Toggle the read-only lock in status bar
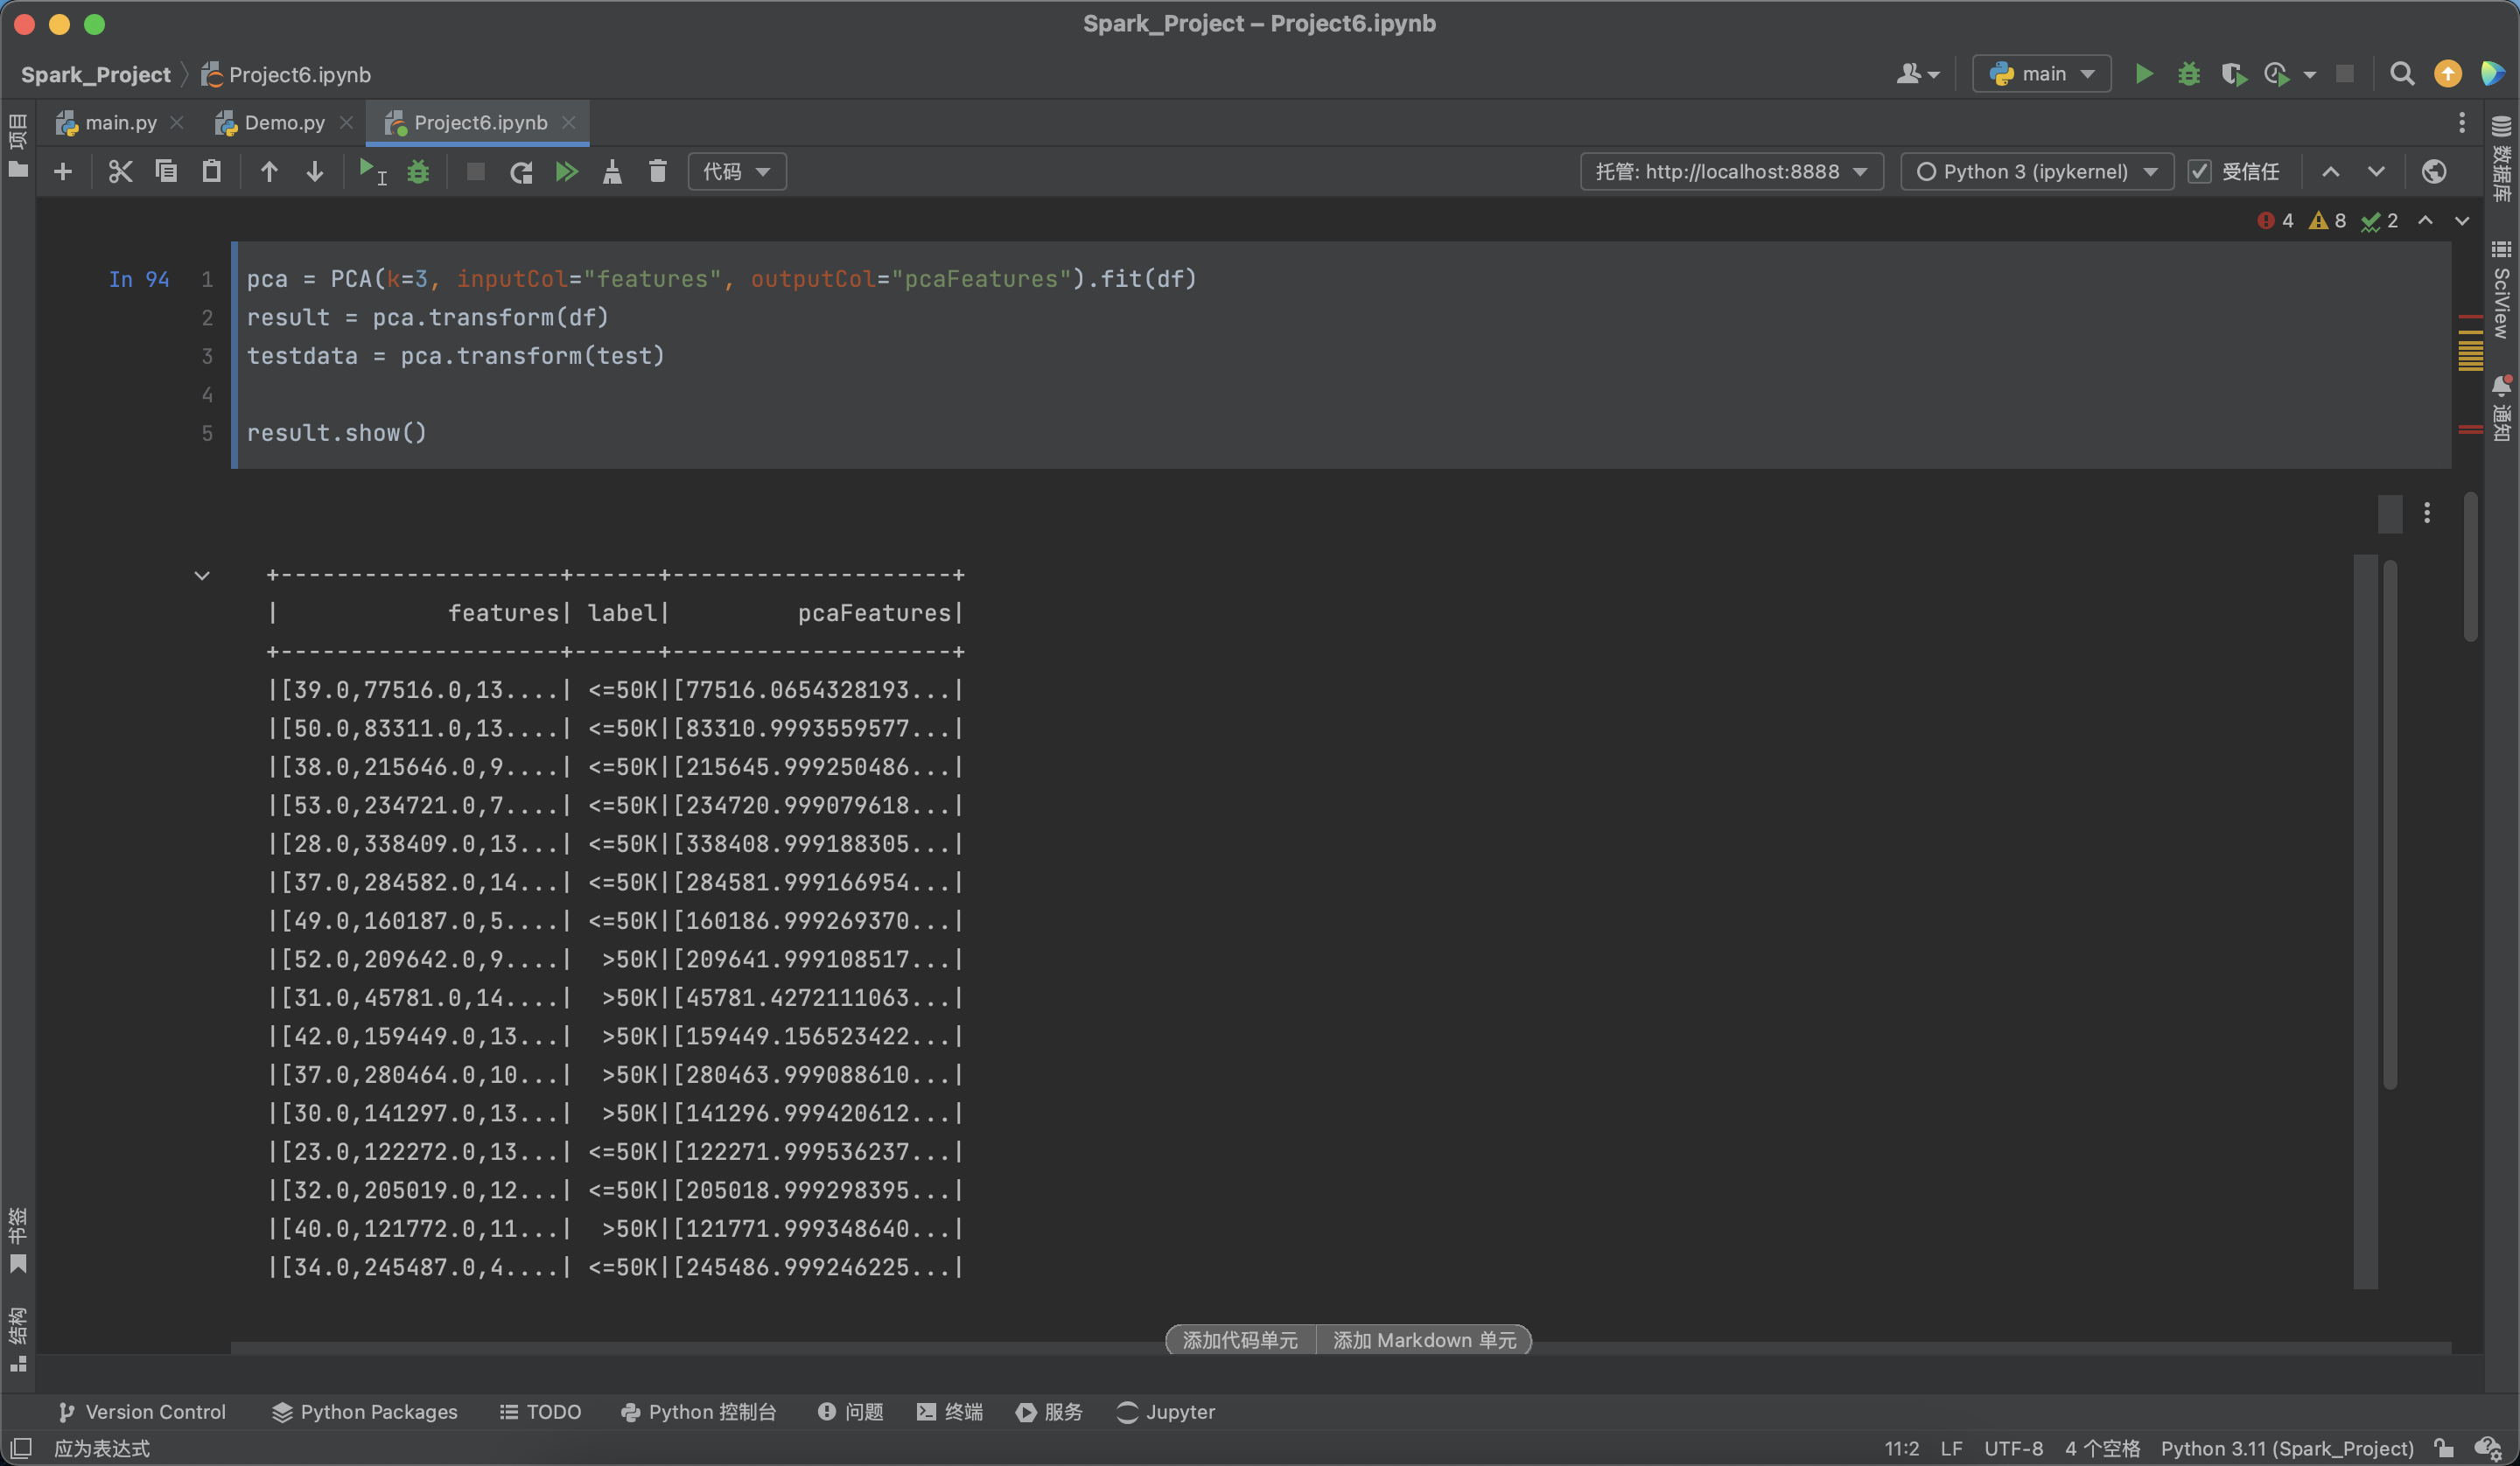This screenshot has height=1466, width=2520. [2443, 1448]
